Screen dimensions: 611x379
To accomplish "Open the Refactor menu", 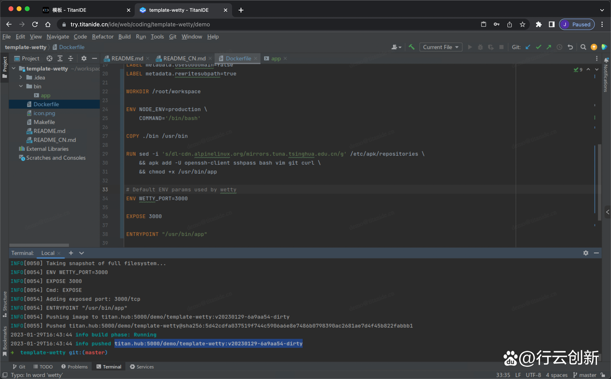I will 102,37.
